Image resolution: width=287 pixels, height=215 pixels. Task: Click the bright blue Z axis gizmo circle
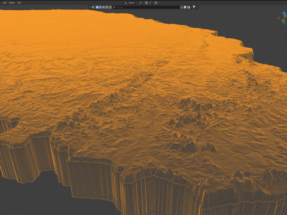tap(284, 13)
